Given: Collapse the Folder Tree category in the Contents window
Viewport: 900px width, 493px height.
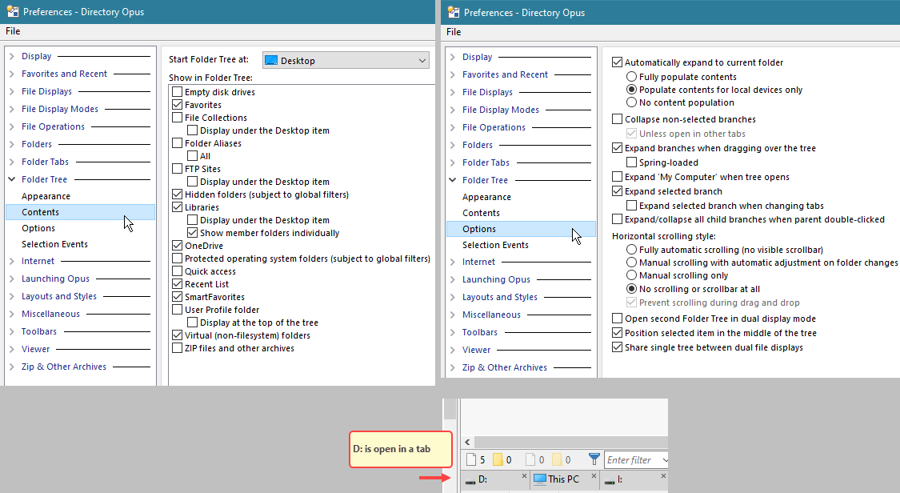Looking at the screenshot, I should pos(12,179).
